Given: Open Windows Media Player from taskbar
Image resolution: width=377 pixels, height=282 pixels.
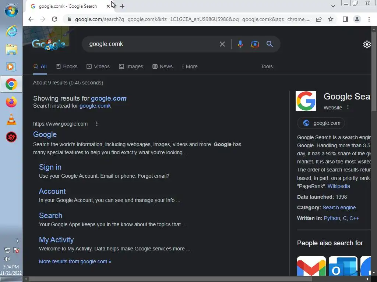Looking at the screenshot, I should (x=11, y=67).
